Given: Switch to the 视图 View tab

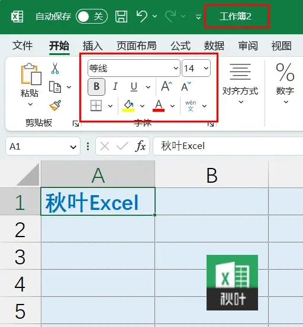Looking at the screenshot, I should (x=282, y=46).
